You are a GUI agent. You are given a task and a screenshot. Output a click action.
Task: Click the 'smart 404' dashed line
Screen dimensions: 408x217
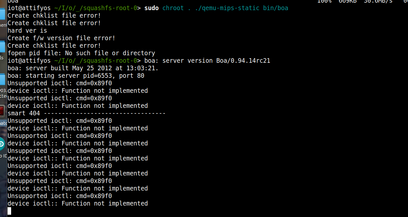pyautogui.click(x=86, y=113)
